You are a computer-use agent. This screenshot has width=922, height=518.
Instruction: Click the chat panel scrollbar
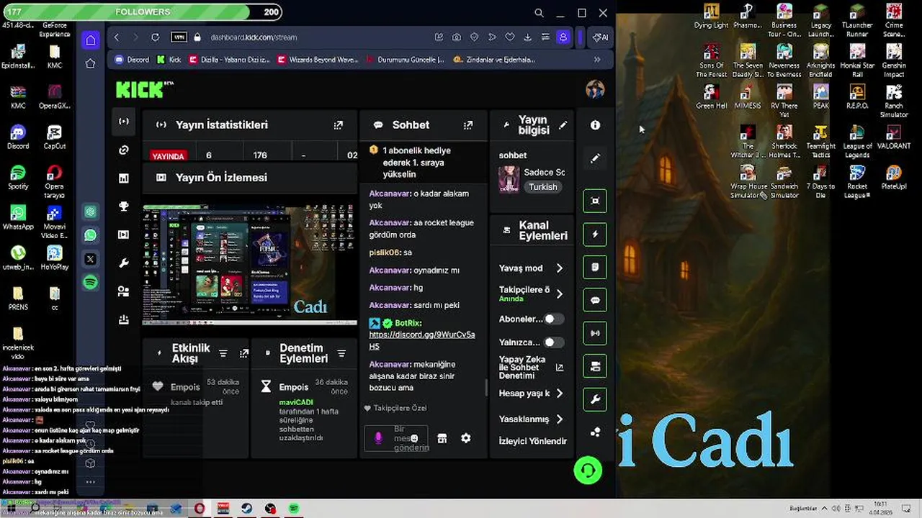485,388
